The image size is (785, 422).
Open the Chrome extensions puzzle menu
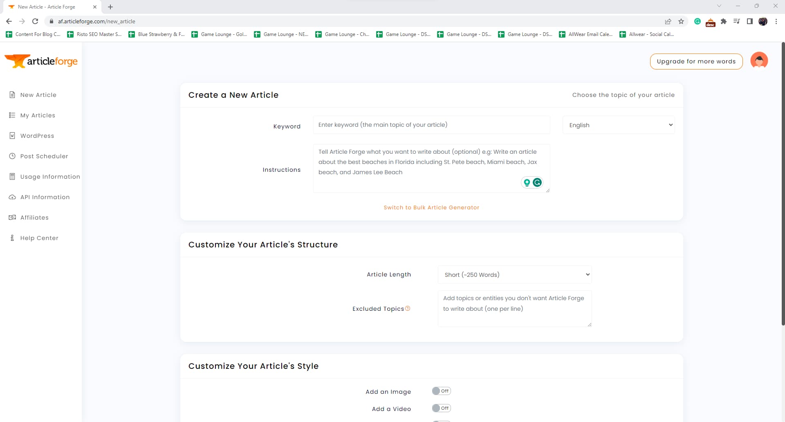pyautogui.click(x=724, y=21)
